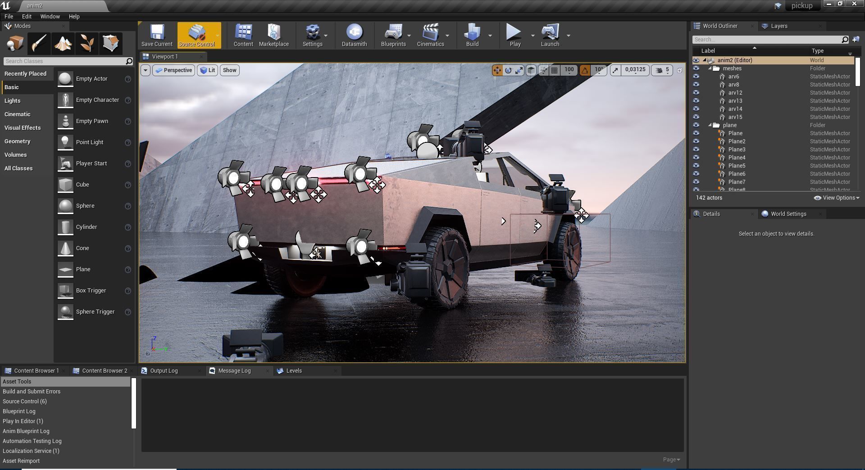Toggle visibility of plane folder
Viewport: 865px width, 470px height.
696,125
